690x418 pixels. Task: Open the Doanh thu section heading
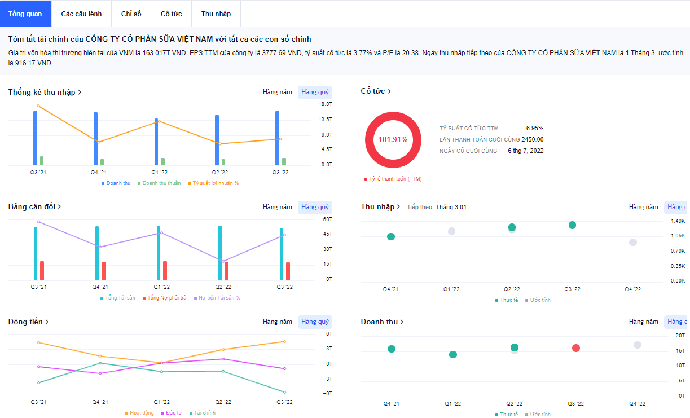click(383, 322)
